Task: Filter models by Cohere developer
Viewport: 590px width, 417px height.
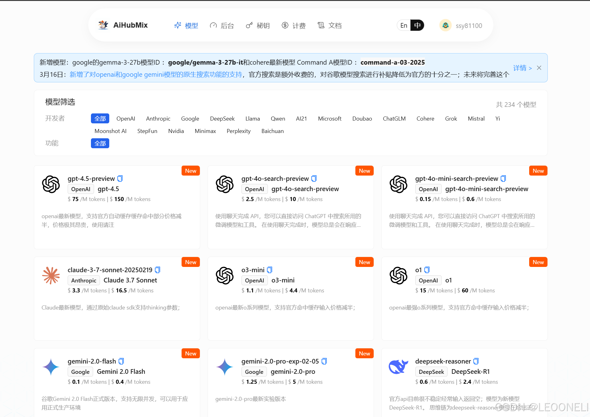Action: 425,118
